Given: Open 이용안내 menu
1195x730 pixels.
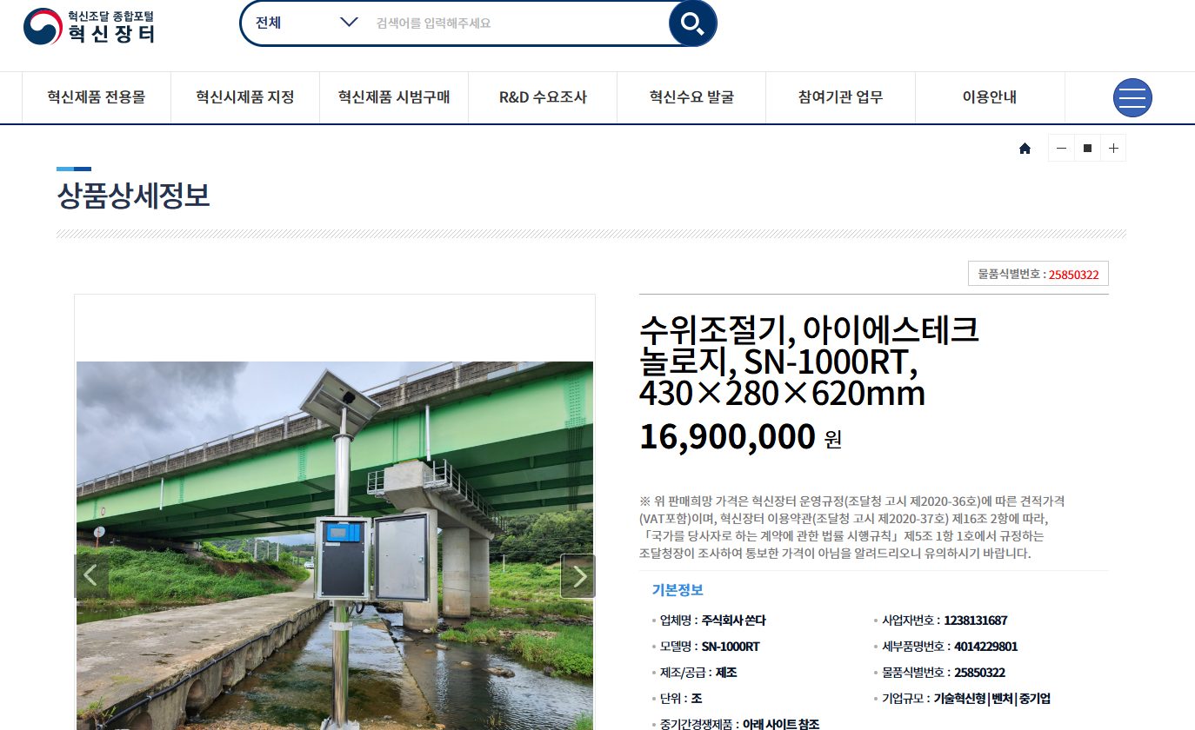Looking at the screenshot, I should tap(990, 97).
